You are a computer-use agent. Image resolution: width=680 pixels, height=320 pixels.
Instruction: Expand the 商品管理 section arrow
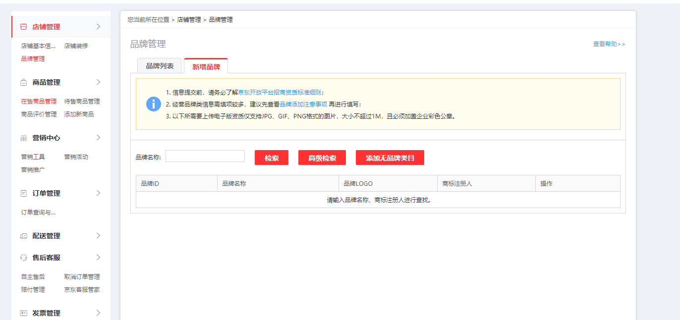[x=98, y=82]
